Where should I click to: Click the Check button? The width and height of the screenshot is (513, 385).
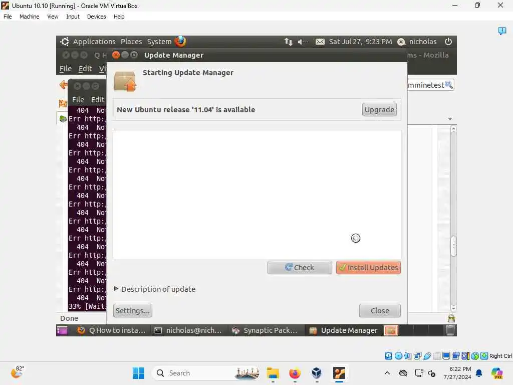(300, 268)
